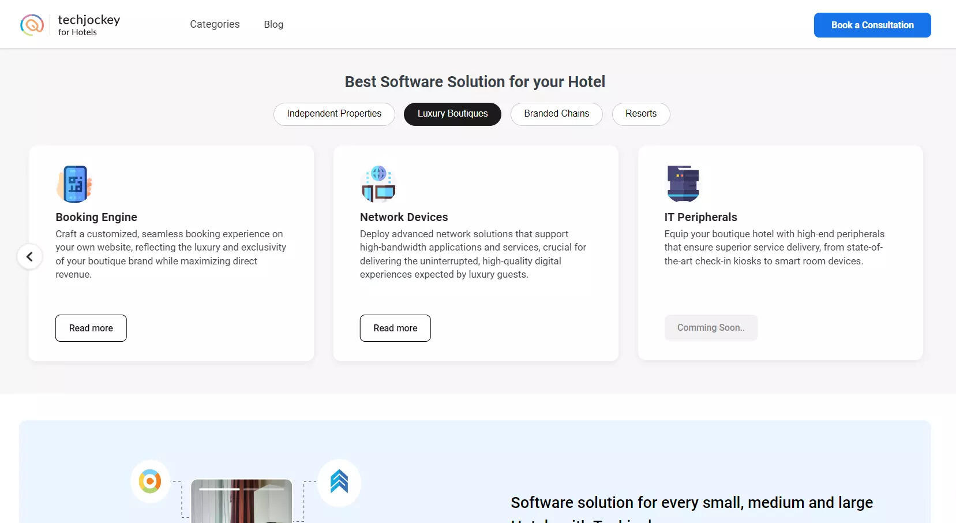956x523 pixels.
Task: Click the Booking Engine phone icon
Action: pos(74,184)
